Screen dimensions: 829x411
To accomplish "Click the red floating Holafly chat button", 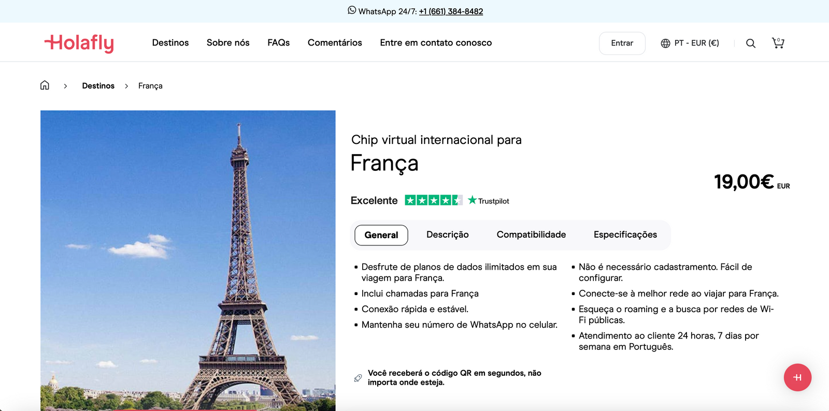I will (x=797, y=377).
